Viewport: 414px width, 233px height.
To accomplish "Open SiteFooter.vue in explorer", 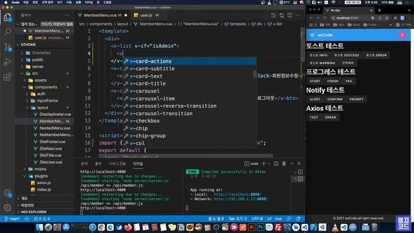I will tap(52, 142).
